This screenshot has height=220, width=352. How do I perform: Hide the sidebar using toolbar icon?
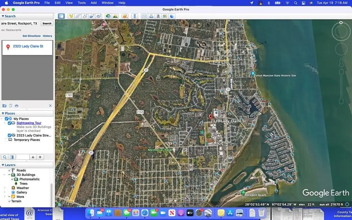click(61, 16)
